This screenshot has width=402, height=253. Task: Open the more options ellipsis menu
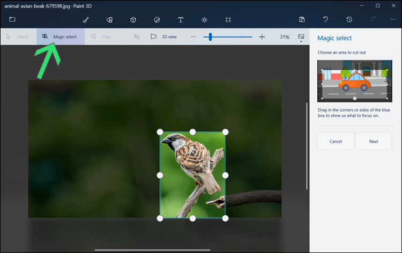(393, 19)
